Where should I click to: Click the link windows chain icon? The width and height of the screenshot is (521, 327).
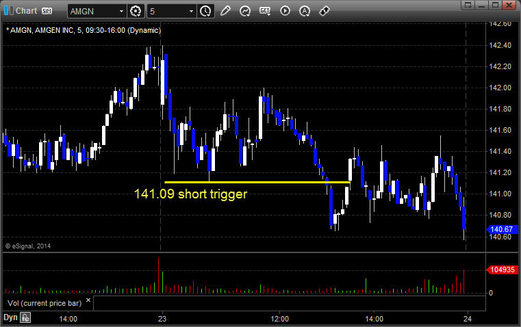(x=325, y=11)
